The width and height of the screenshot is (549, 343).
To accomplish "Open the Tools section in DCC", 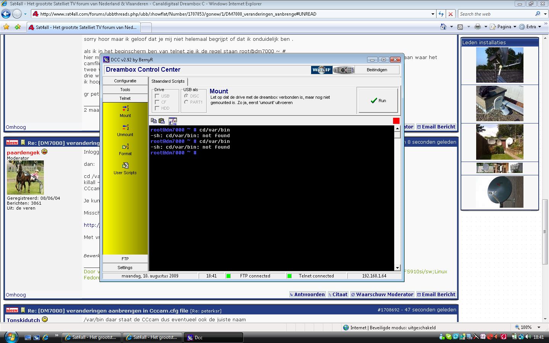I will tap(125, 90).
